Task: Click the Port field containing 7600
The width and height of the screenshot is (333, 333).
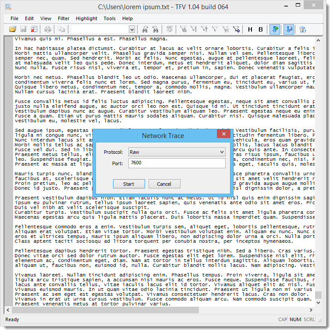Action: pos(177,163)
